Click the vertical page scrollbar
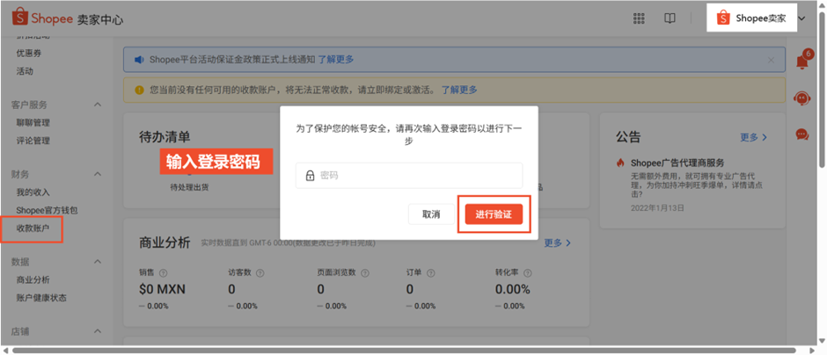The height and width of the screenshot is (355, 827). 823,90
